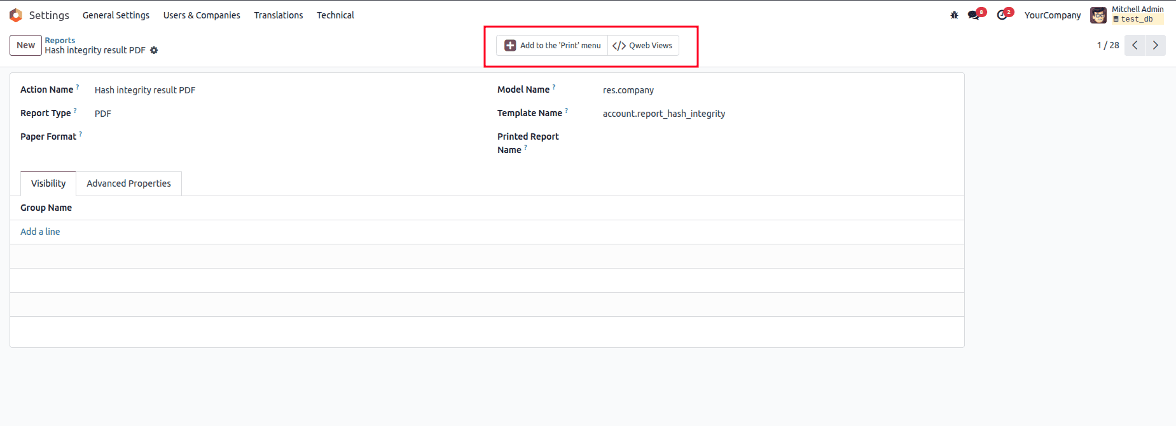The width and height of the screenshot is (1176, 426).
Task: Click Add to the 'Print' menu button
Action: pos(552,46)
